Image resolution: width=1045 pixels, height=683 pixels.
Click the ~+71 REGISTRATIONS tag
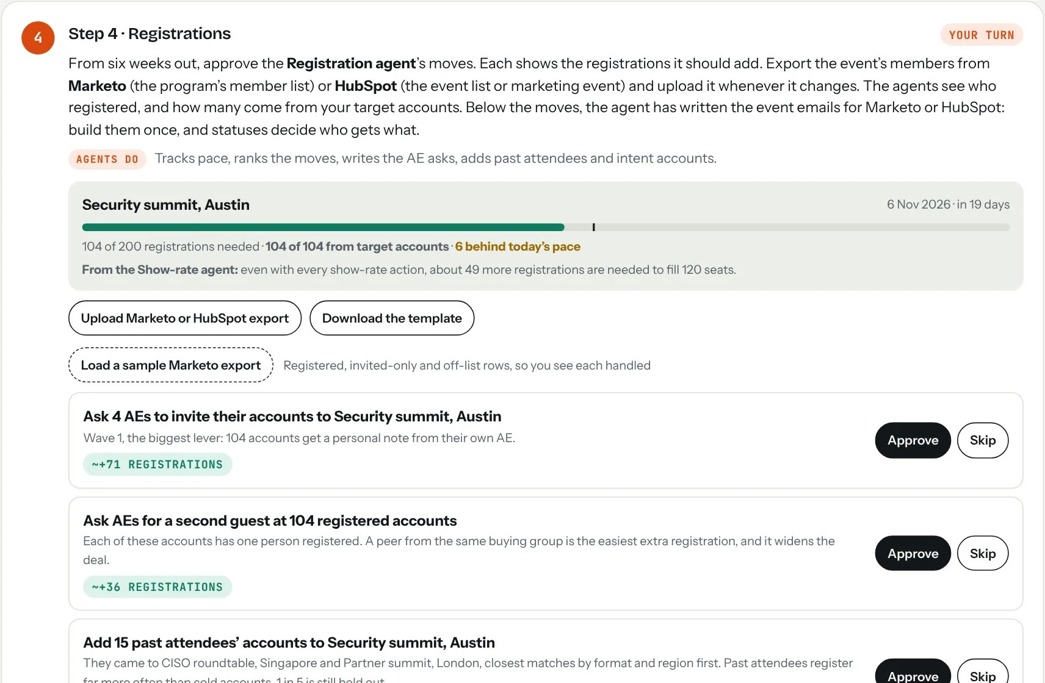coord(157,464)
